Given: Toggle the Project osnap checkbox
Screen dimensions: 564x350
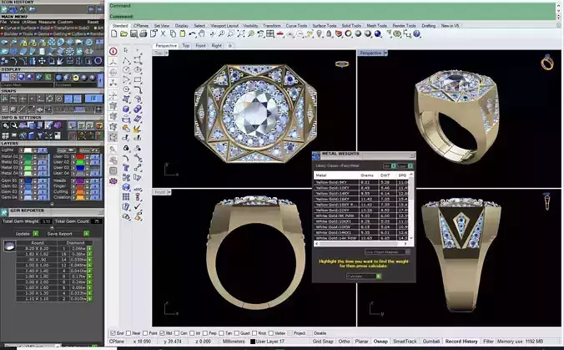Looking at the screenshot, I should (x=290, y=333).
